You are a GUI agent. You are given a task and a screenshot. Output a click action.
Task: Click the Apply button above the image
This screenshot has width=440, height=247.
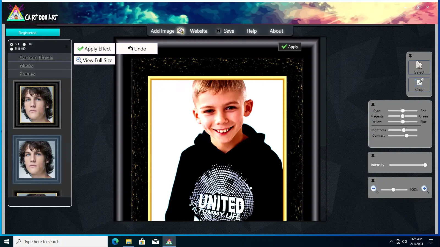(x=290, y=47)
